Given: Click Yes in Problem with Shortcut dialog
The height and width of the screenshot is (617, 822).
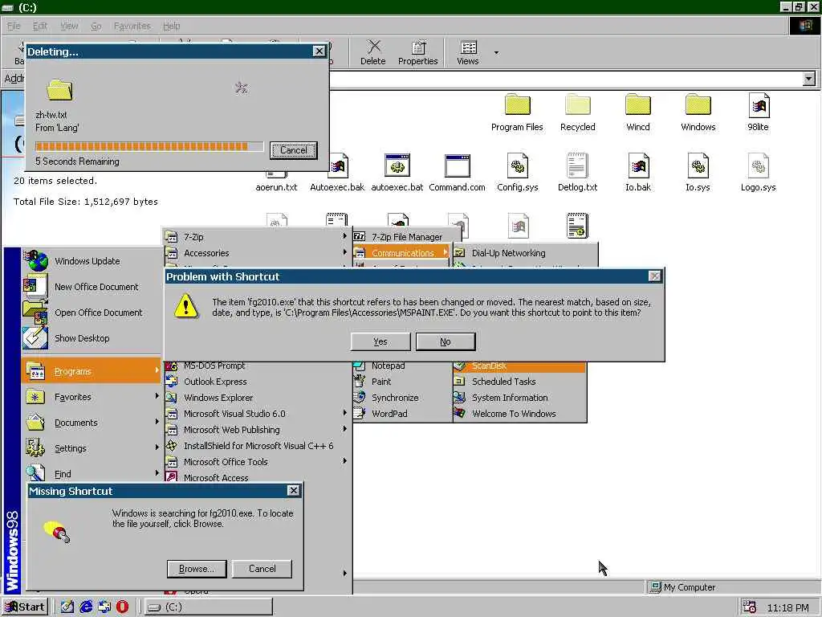Looking at the screenshot, I should click(380, 341).
